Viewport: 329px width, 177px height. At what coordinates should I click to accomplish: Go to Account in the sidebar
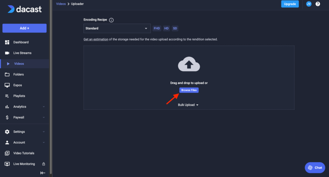[x=19, y=143]
